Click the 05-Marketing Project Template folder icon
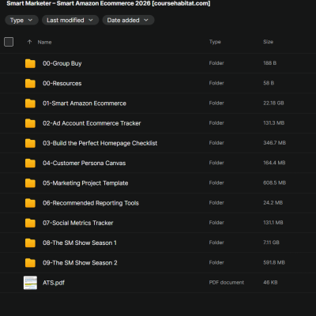 tap(30, 183)
